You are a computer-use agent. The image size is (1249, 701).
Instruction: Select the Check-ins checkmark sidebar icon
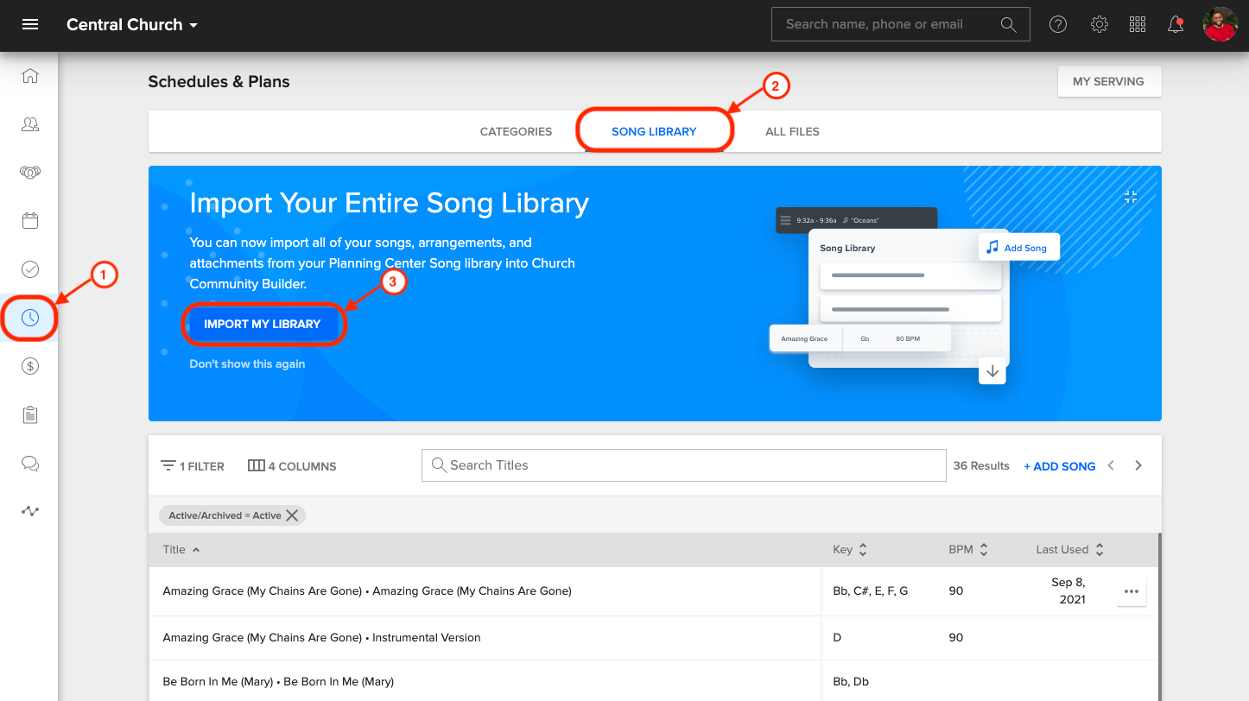[29, 268]
